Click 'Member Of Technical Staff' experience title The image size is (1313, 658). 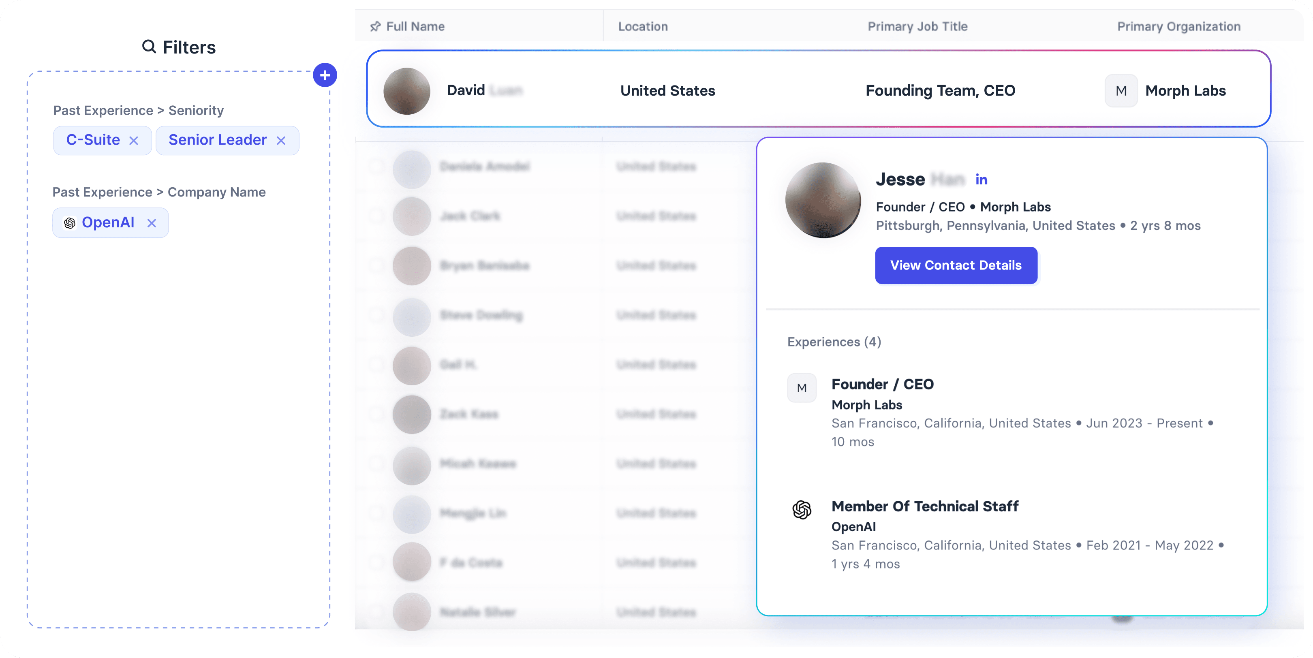925,506
